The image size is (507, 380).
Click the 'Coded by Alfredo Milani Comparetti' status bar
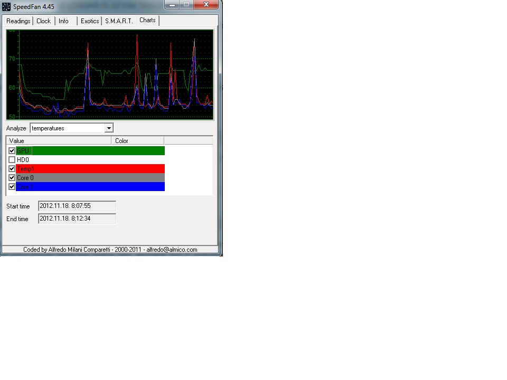coord(110,250)
